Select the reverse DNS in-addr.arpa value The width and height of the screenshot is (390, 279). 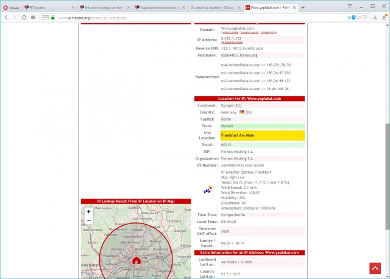(x=242, y=48)
